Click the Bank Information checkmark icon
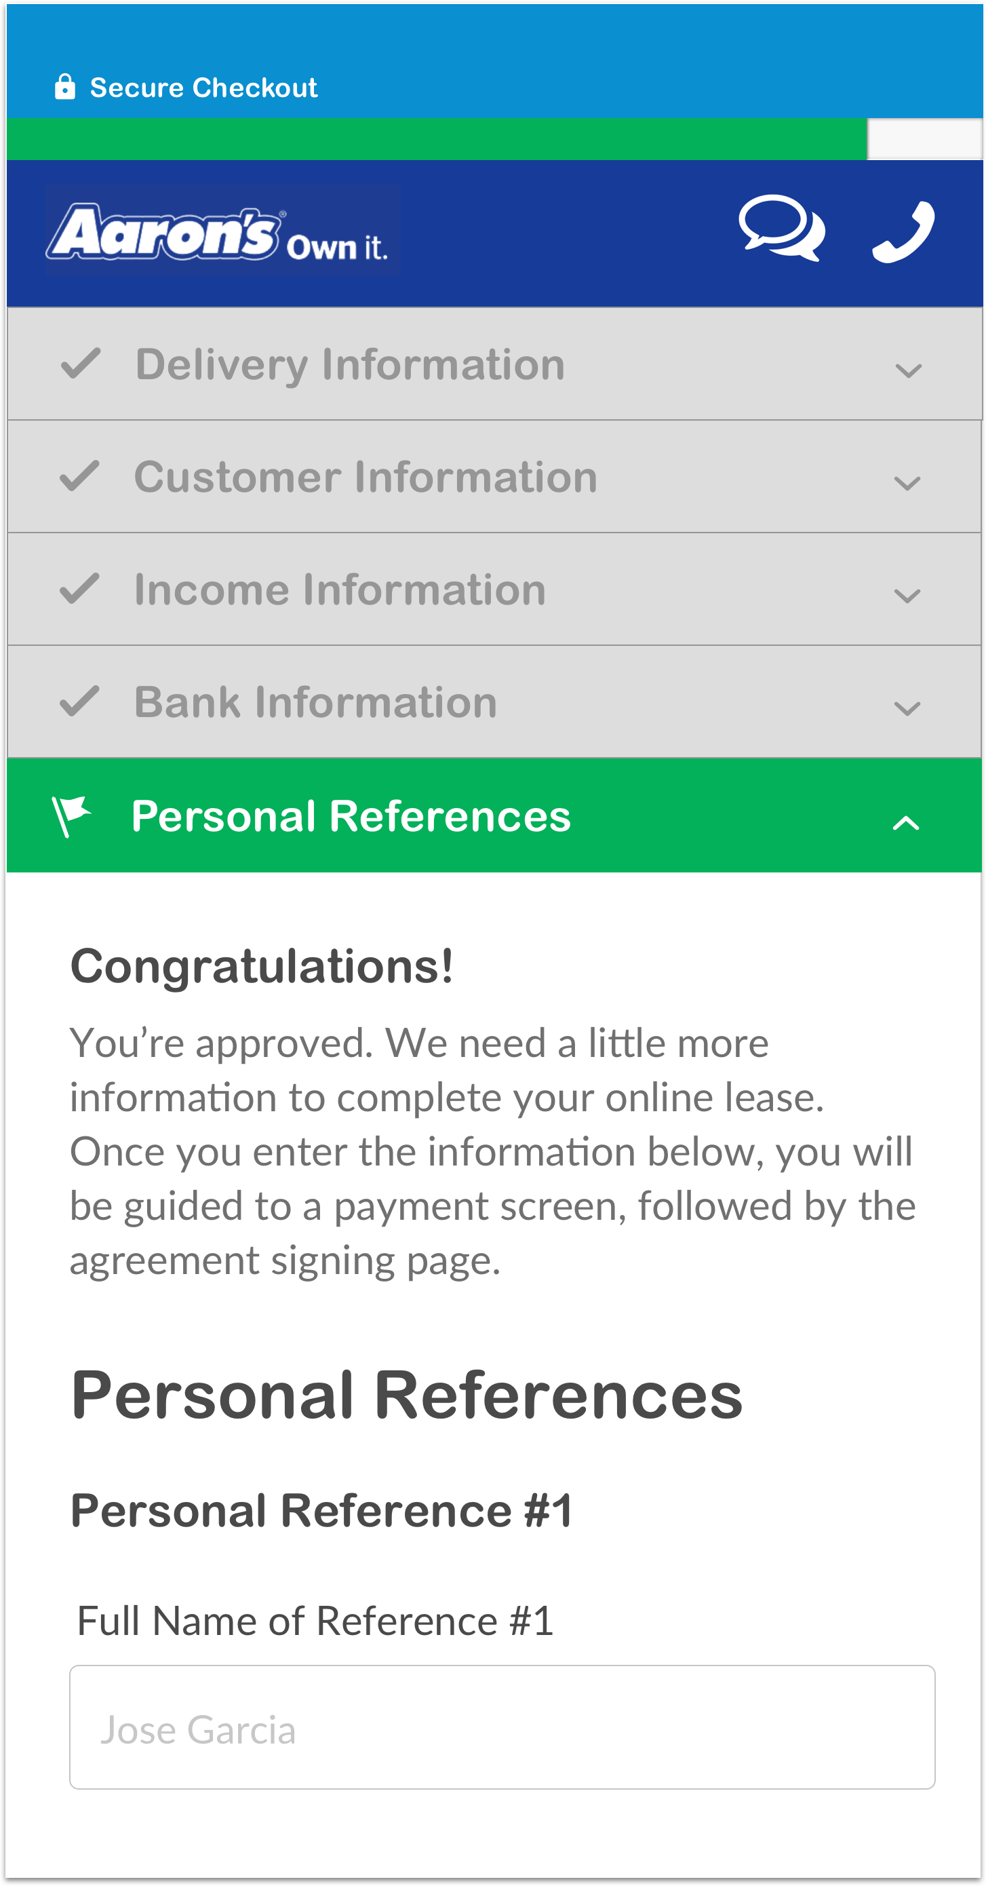 click(x=80, y=701)
